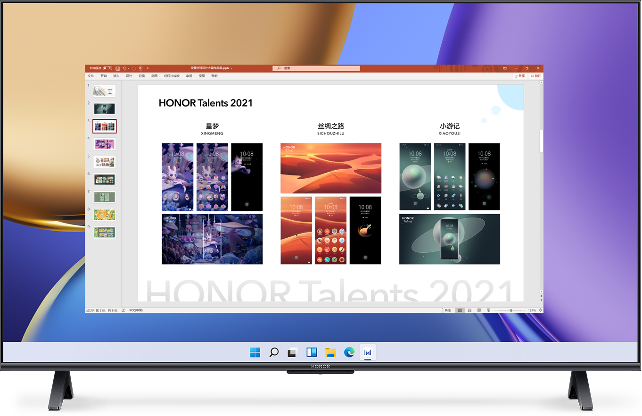
Task: Select slide 1 thumbnail
Action: coord(104,91)
